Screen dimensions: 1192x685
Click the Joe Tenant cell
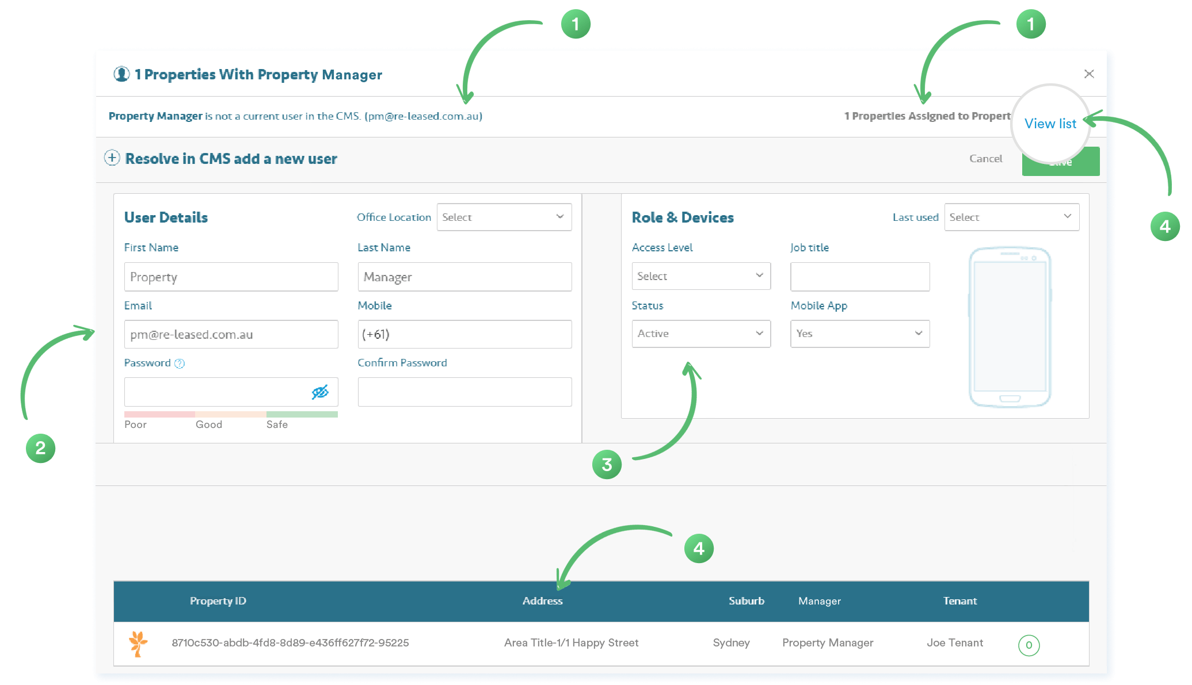tap(955, 643)
